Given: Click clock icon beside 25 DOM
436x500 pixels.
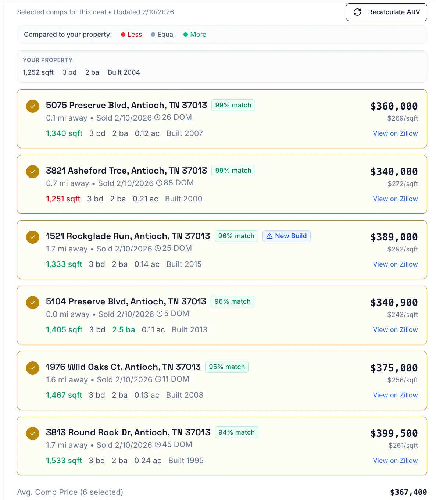Looking at the screenshot, I should (158, 248).
